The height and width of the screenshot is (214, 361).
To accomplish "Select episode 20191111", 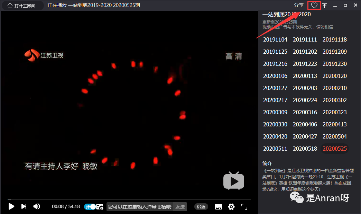I will coord(305,40).
